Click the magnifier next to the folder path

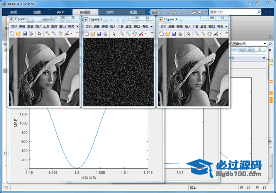[x=270, y=44]
